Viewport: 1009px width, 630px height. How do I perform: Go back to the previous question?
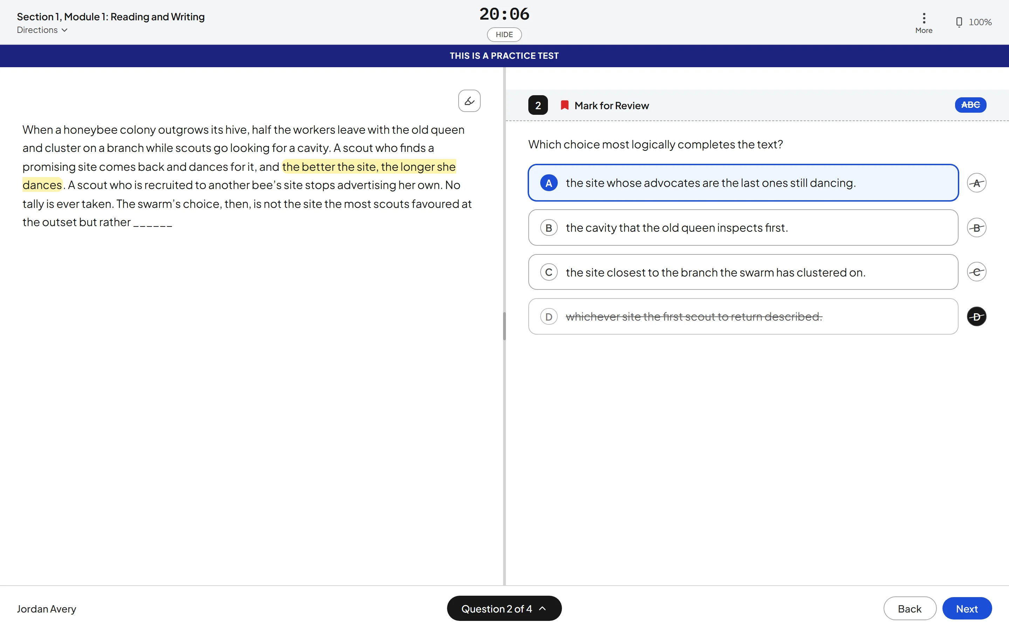tap(910, 609)
